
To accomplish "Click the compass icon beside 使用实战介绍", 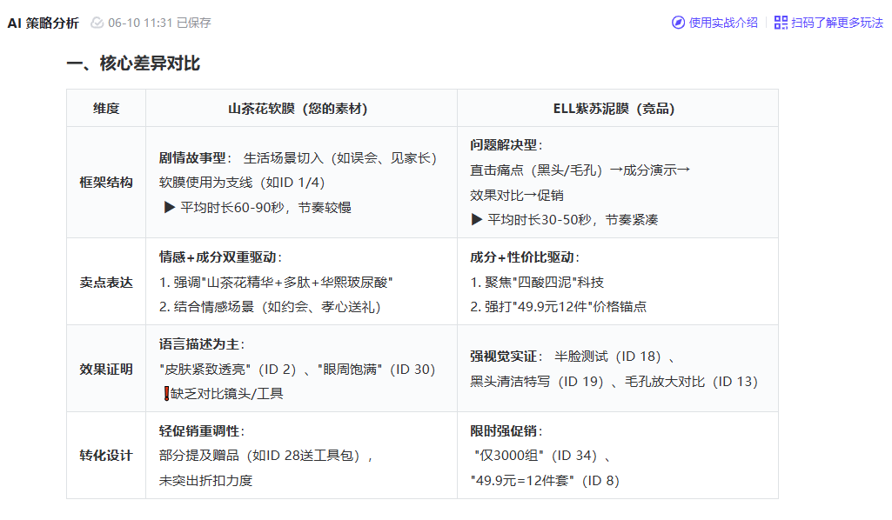I will point(678,23).
